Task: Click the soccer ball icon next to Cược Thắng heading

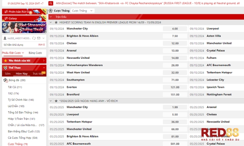Action: pos(51,11)
